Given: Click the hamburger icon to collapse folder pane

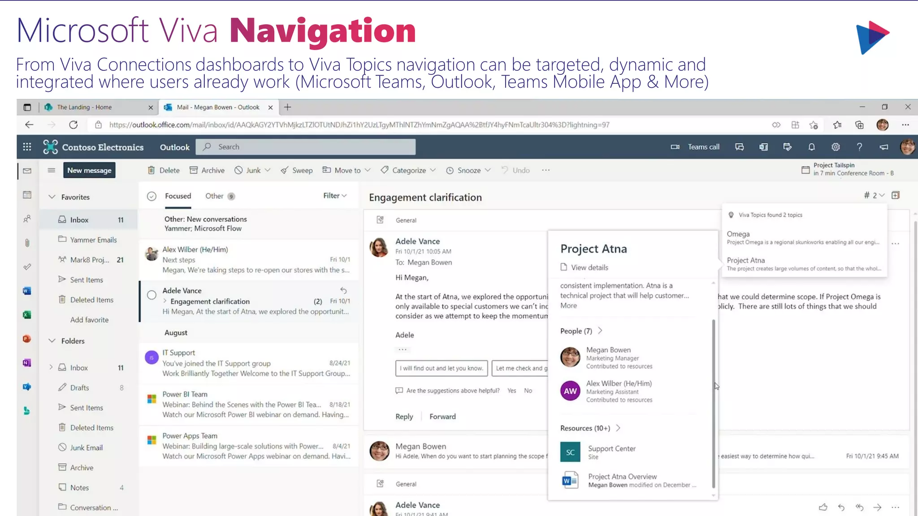Looking at the screenshot, I should click(52, 170).
